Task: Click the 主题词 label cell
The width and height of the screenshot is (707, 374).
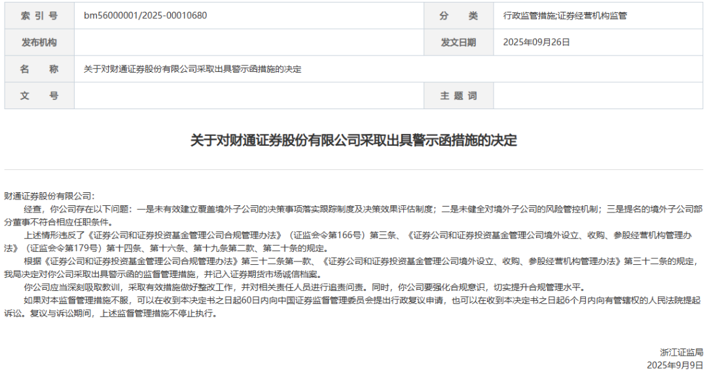Action: point(458,95)
